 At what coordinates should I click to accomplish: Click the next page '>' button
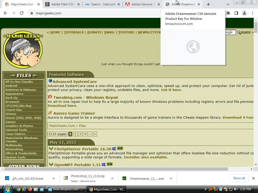[90, 134]
